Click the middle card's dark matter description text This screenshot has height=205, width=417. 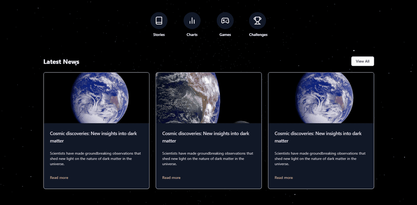tap(208, 159)
